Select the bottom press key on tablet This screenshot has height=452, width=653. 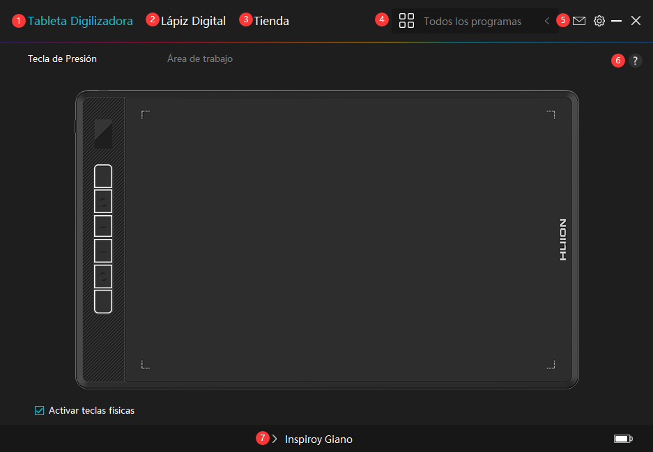coord(103,302)
